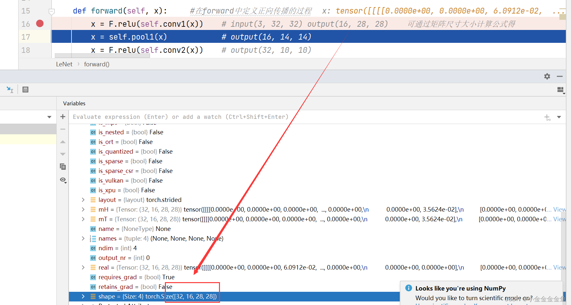Image resolution: width=571 pixels, height=305 pixels.
Task: Remove the selected watch with minus icon
Action: click(x=63, y=129)
